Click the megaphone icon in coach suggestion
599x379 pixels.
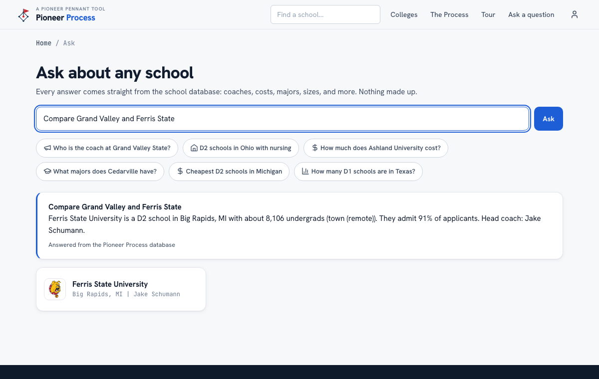pyautogui.click(x=47, y=148)
